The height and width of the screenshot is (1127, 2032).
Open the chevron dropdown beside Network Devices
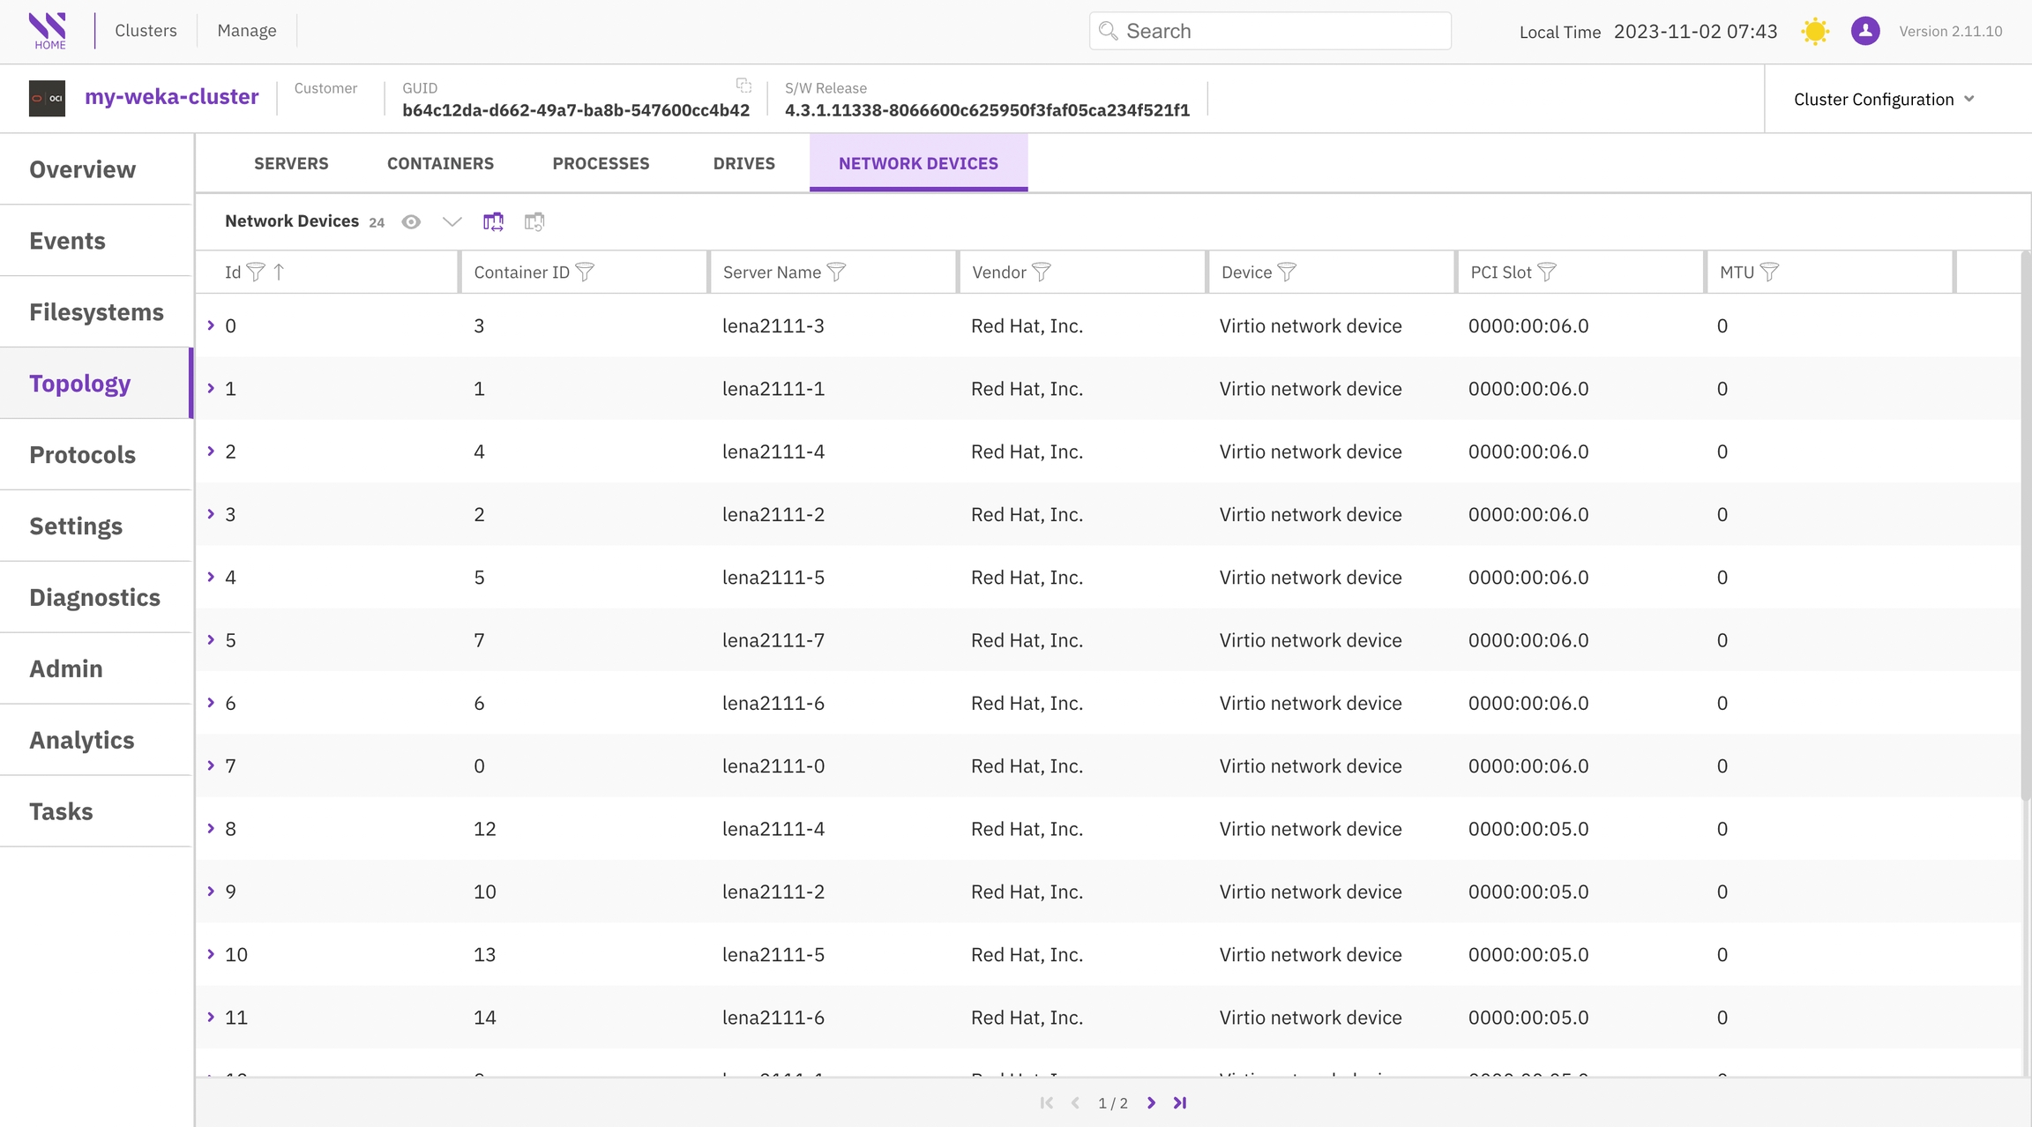(x=452, y=222)
